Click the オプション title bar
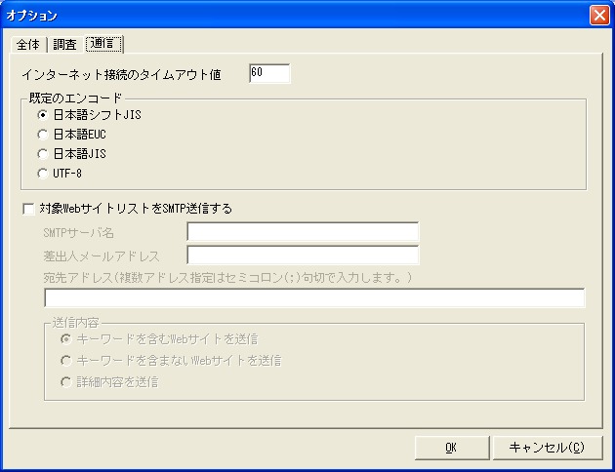 tap(293, 15)
